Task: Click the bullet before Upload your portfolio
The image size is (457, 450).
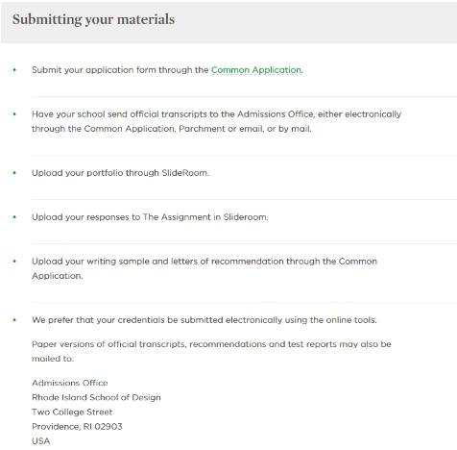Action: pyautogui.click(x=14, y=173)
